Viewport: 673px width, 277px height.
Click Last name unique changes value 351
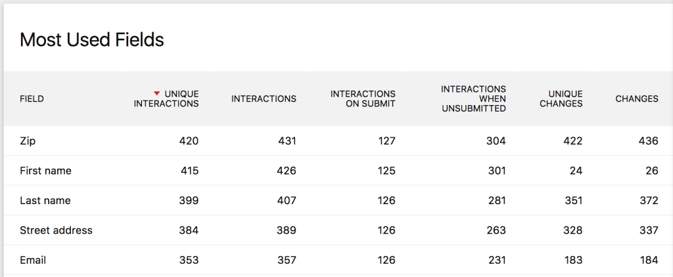[572, 201]
